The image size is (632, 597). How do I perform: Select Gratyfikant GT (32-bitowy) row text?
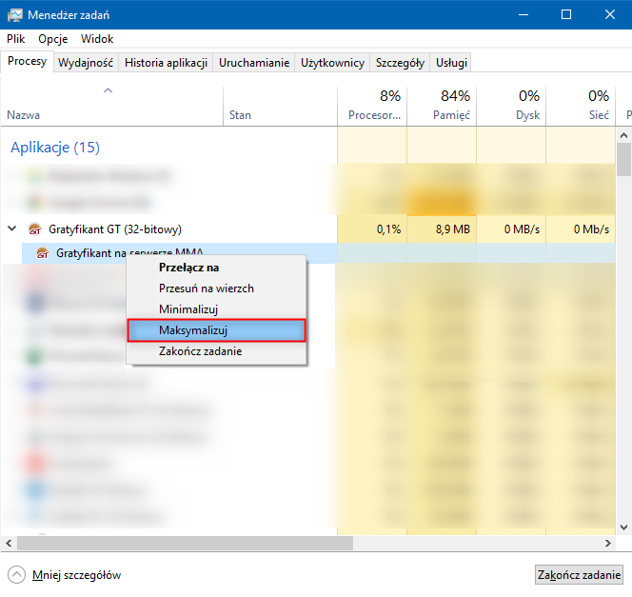click(x=115, y=229)
